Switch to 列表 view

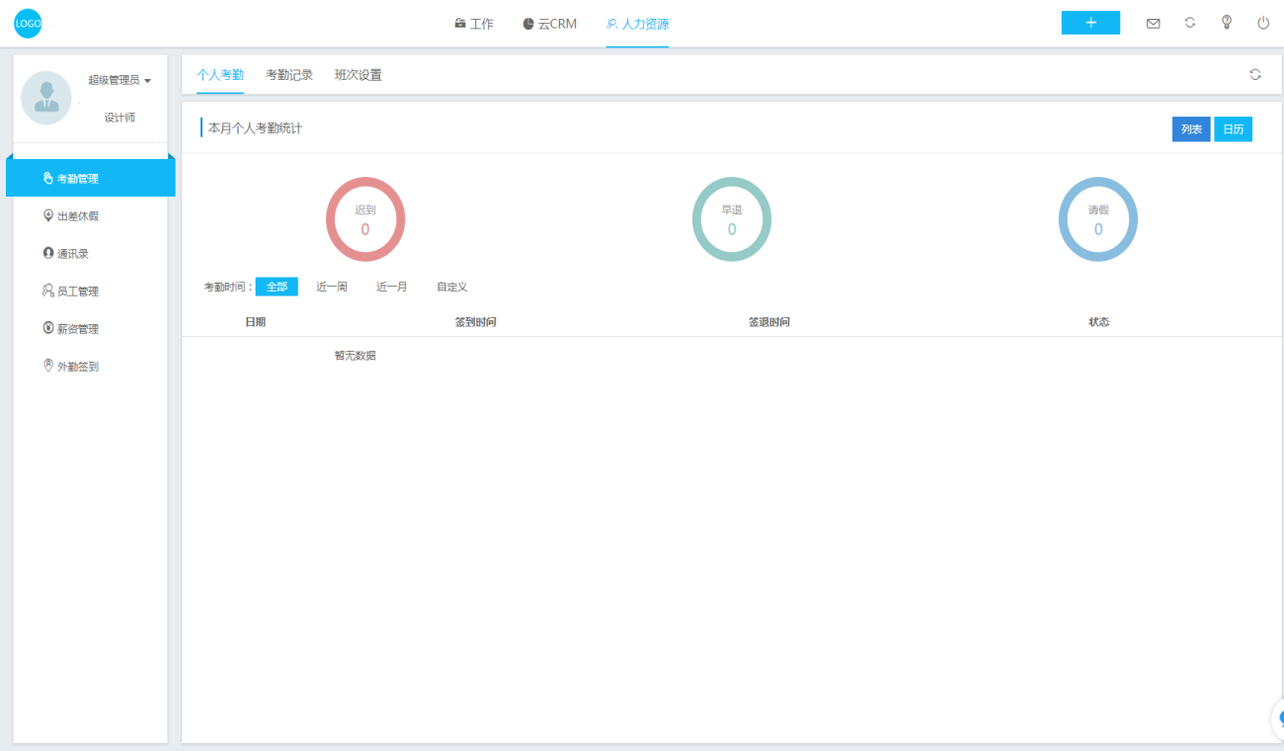1191,129
